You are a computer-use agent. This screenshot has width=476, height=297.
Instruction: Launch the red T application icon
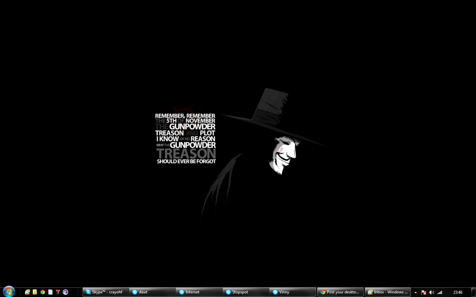[x=58, y=292]
